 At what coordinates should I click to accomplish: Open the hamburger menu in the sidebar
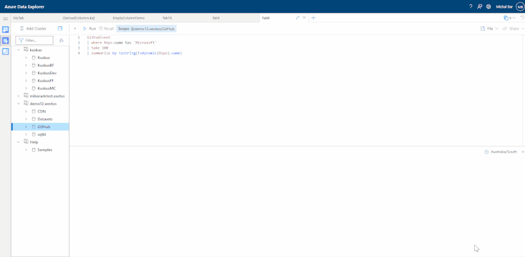[x=5, y=19]
